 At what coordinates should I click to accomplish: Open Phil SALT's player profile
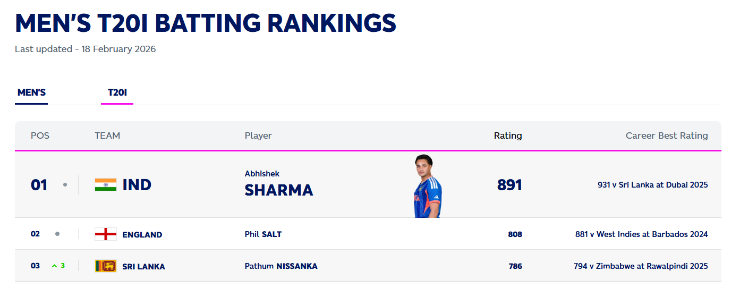(x=263, y=234)
